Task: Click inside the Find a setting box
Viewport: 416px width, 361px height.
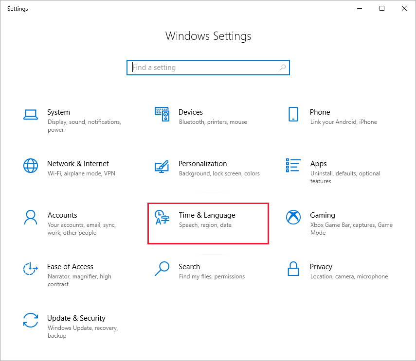Action: click(204, 68)
